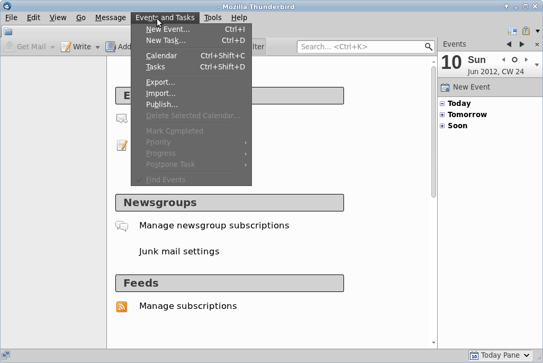Viewport: 543px width, 363px height.
Task: Open the tab list dropdown arrow
Action: (x=538, y=31)
